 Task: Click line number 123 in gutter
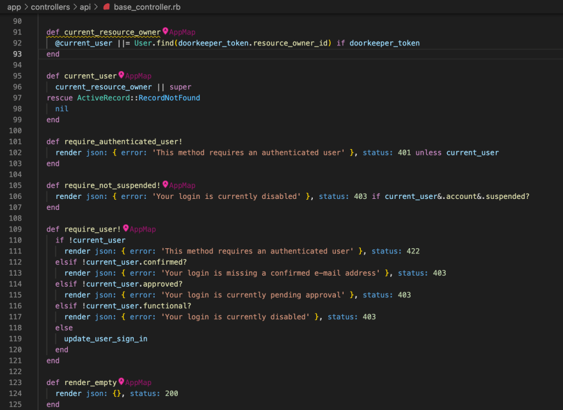coord(15,382)
